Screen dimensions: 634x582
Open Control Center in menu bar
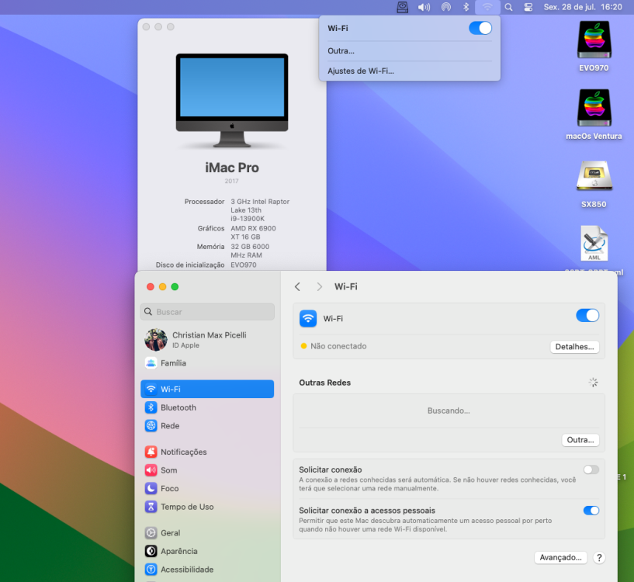pyautogui.click(x=528, y=7)
